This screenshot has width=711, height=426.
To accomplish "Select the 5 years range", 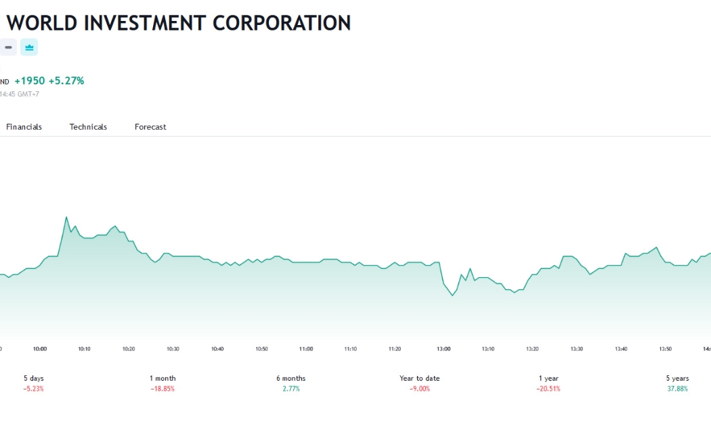I will pyautogui.click(x=677, y=383).
